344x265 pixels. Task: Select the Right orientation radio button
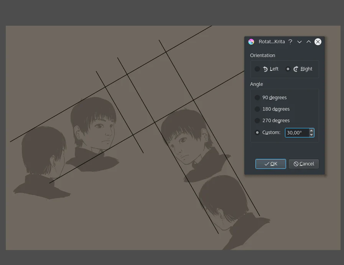click(x=288, y=69)
